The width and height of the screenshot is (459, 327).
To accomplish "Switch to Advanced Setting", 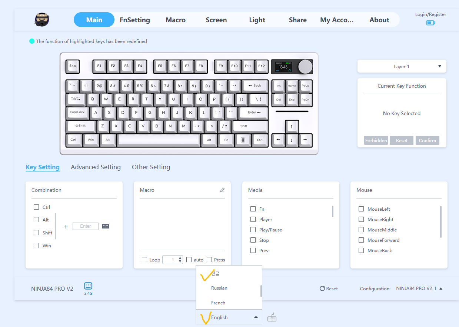I will coord(96,167).
